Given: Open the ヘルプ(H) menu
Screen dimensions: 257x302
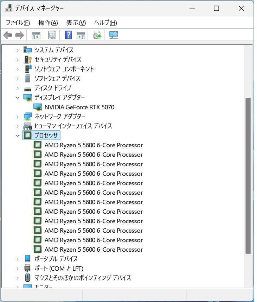Looking at the screenshot, I should coord(105,23).
